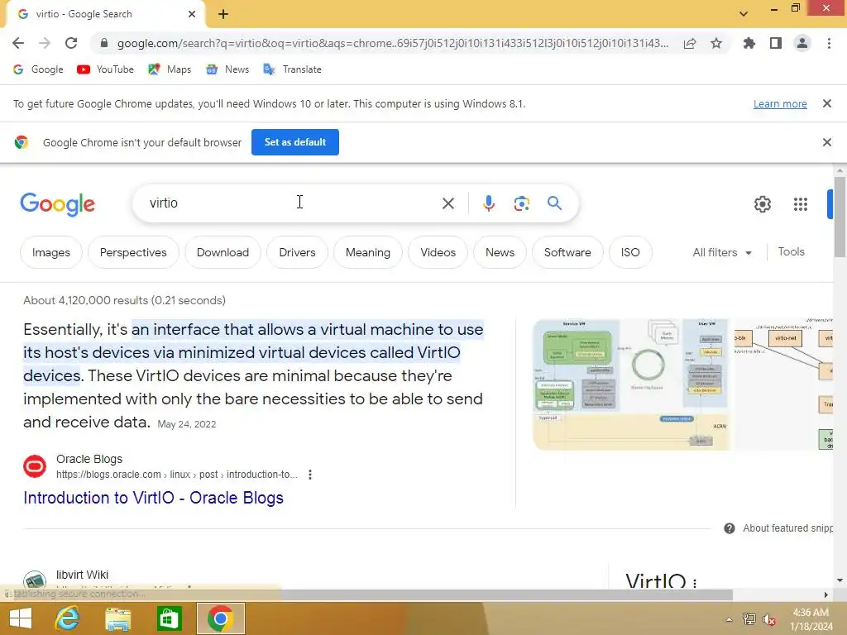Expand the All filters dropdown
This screenshot has height=635, width=847.
(x=721, y=252)
